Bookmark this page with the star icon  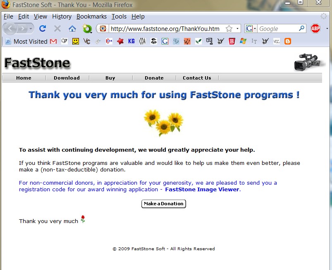click(229, 28)
